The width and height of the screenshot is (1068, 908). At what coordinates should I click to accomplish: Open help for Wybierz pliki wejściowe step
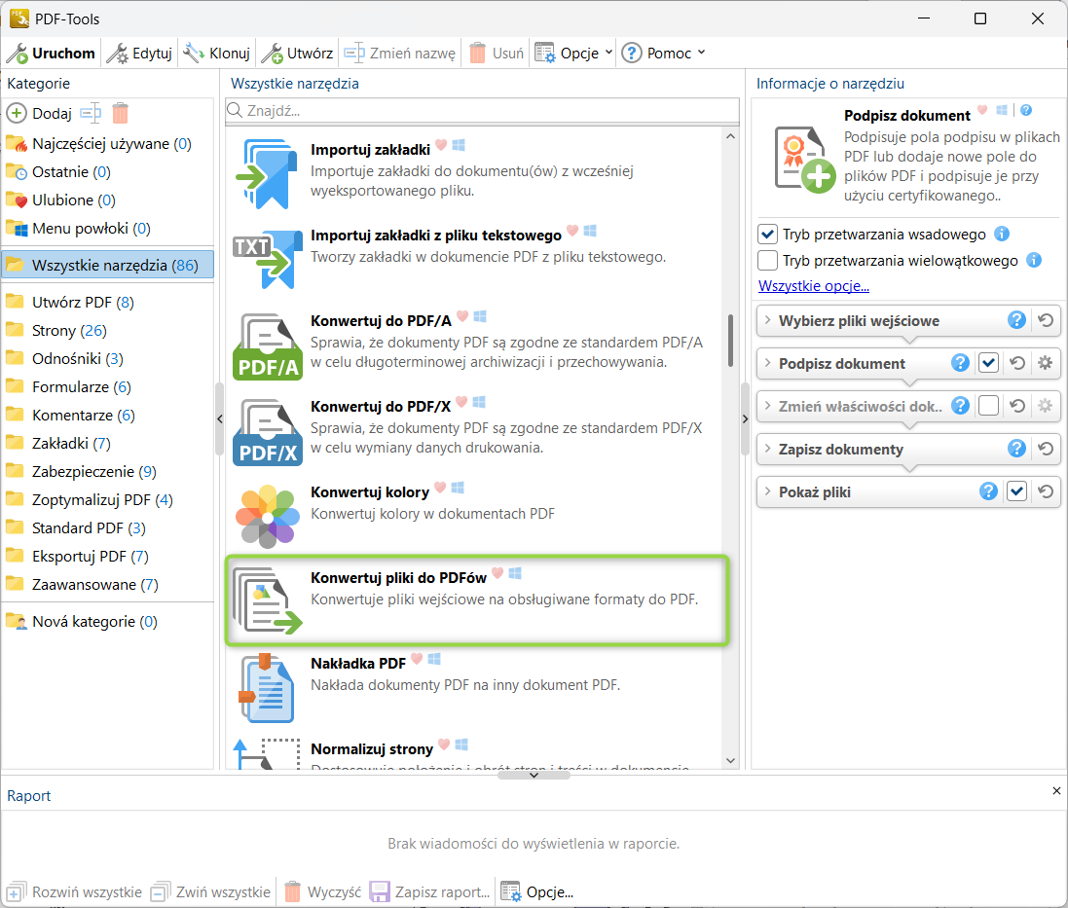tap(1016, 320)
